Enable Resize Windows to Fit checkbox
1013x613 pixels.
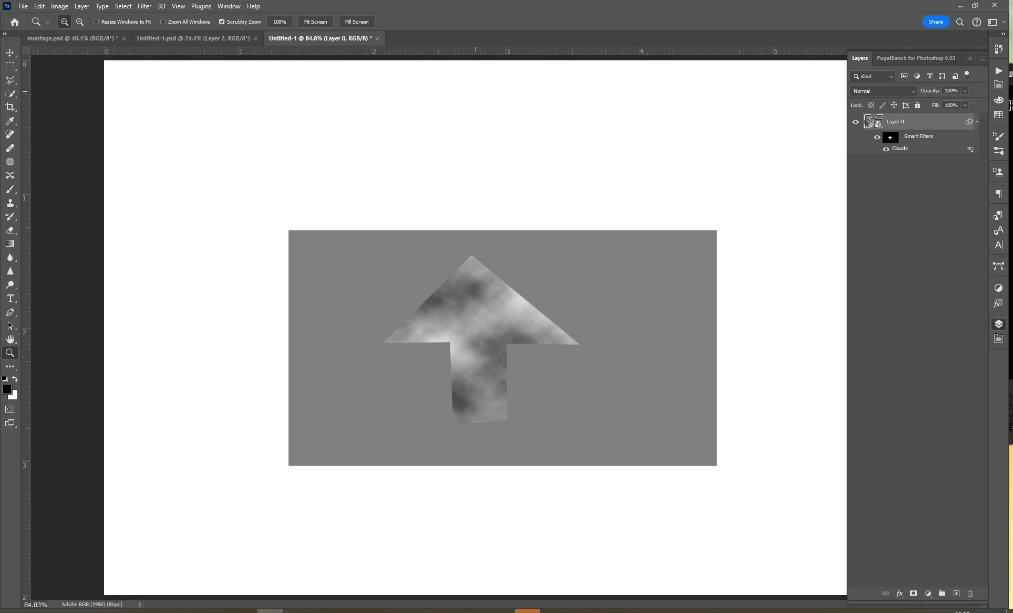pyautogui.click(x=97, y=22)
